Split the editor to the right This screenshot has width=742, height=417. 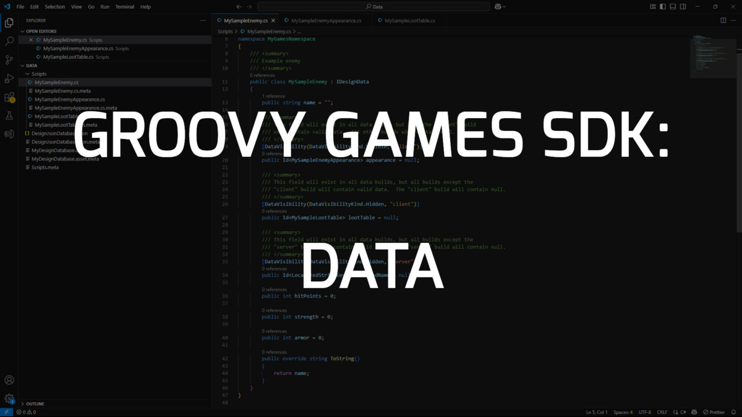(x=723, y=20)
